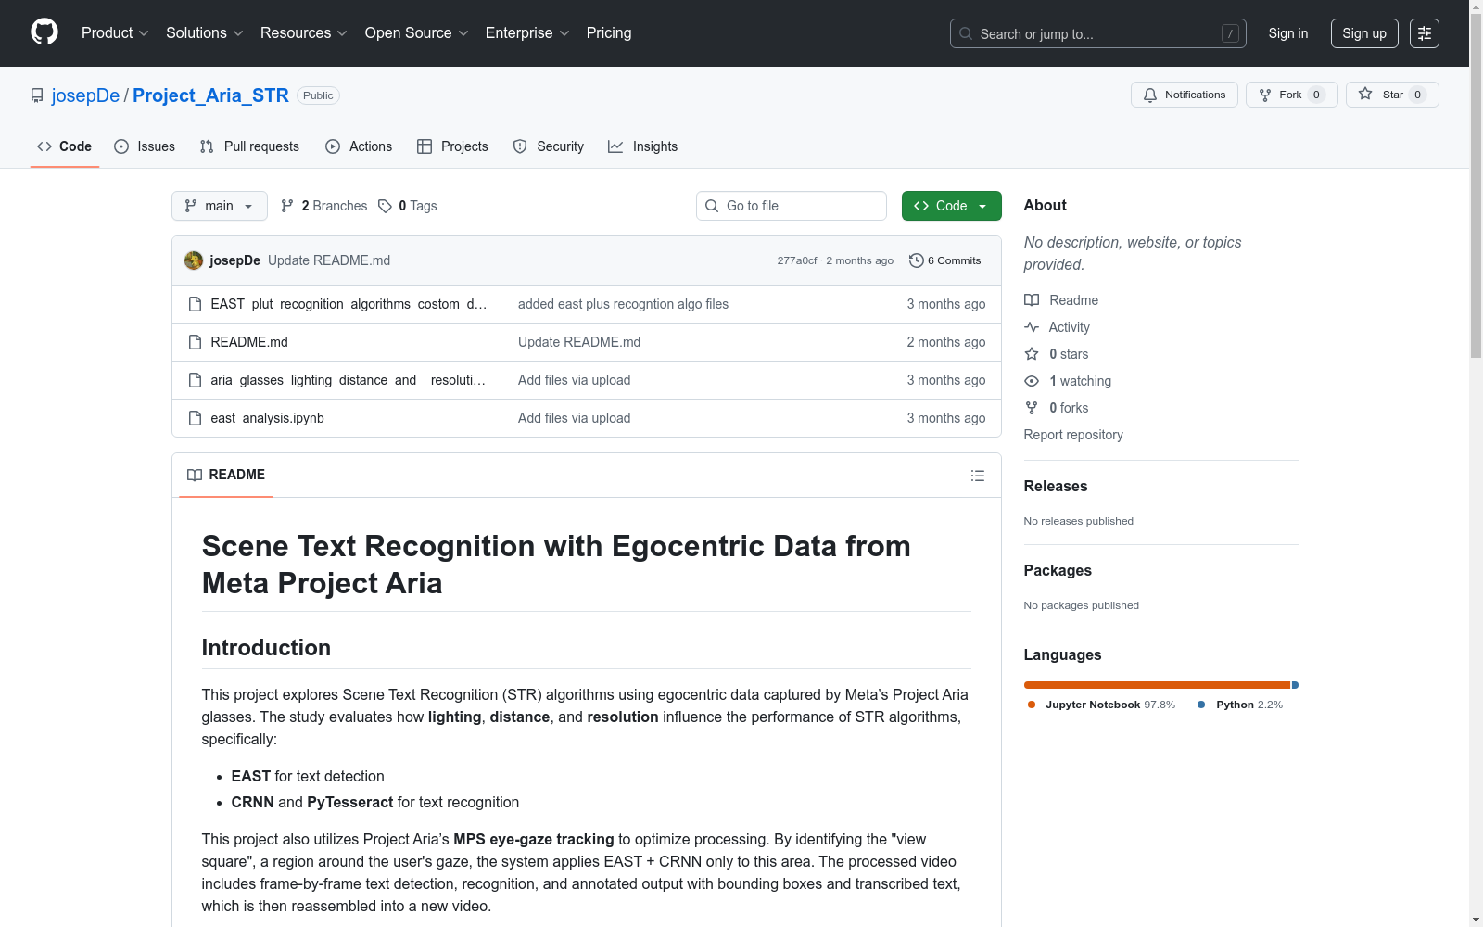Go to the GitHub homepage logo
Screen dimensions: 1483x927
44,32
